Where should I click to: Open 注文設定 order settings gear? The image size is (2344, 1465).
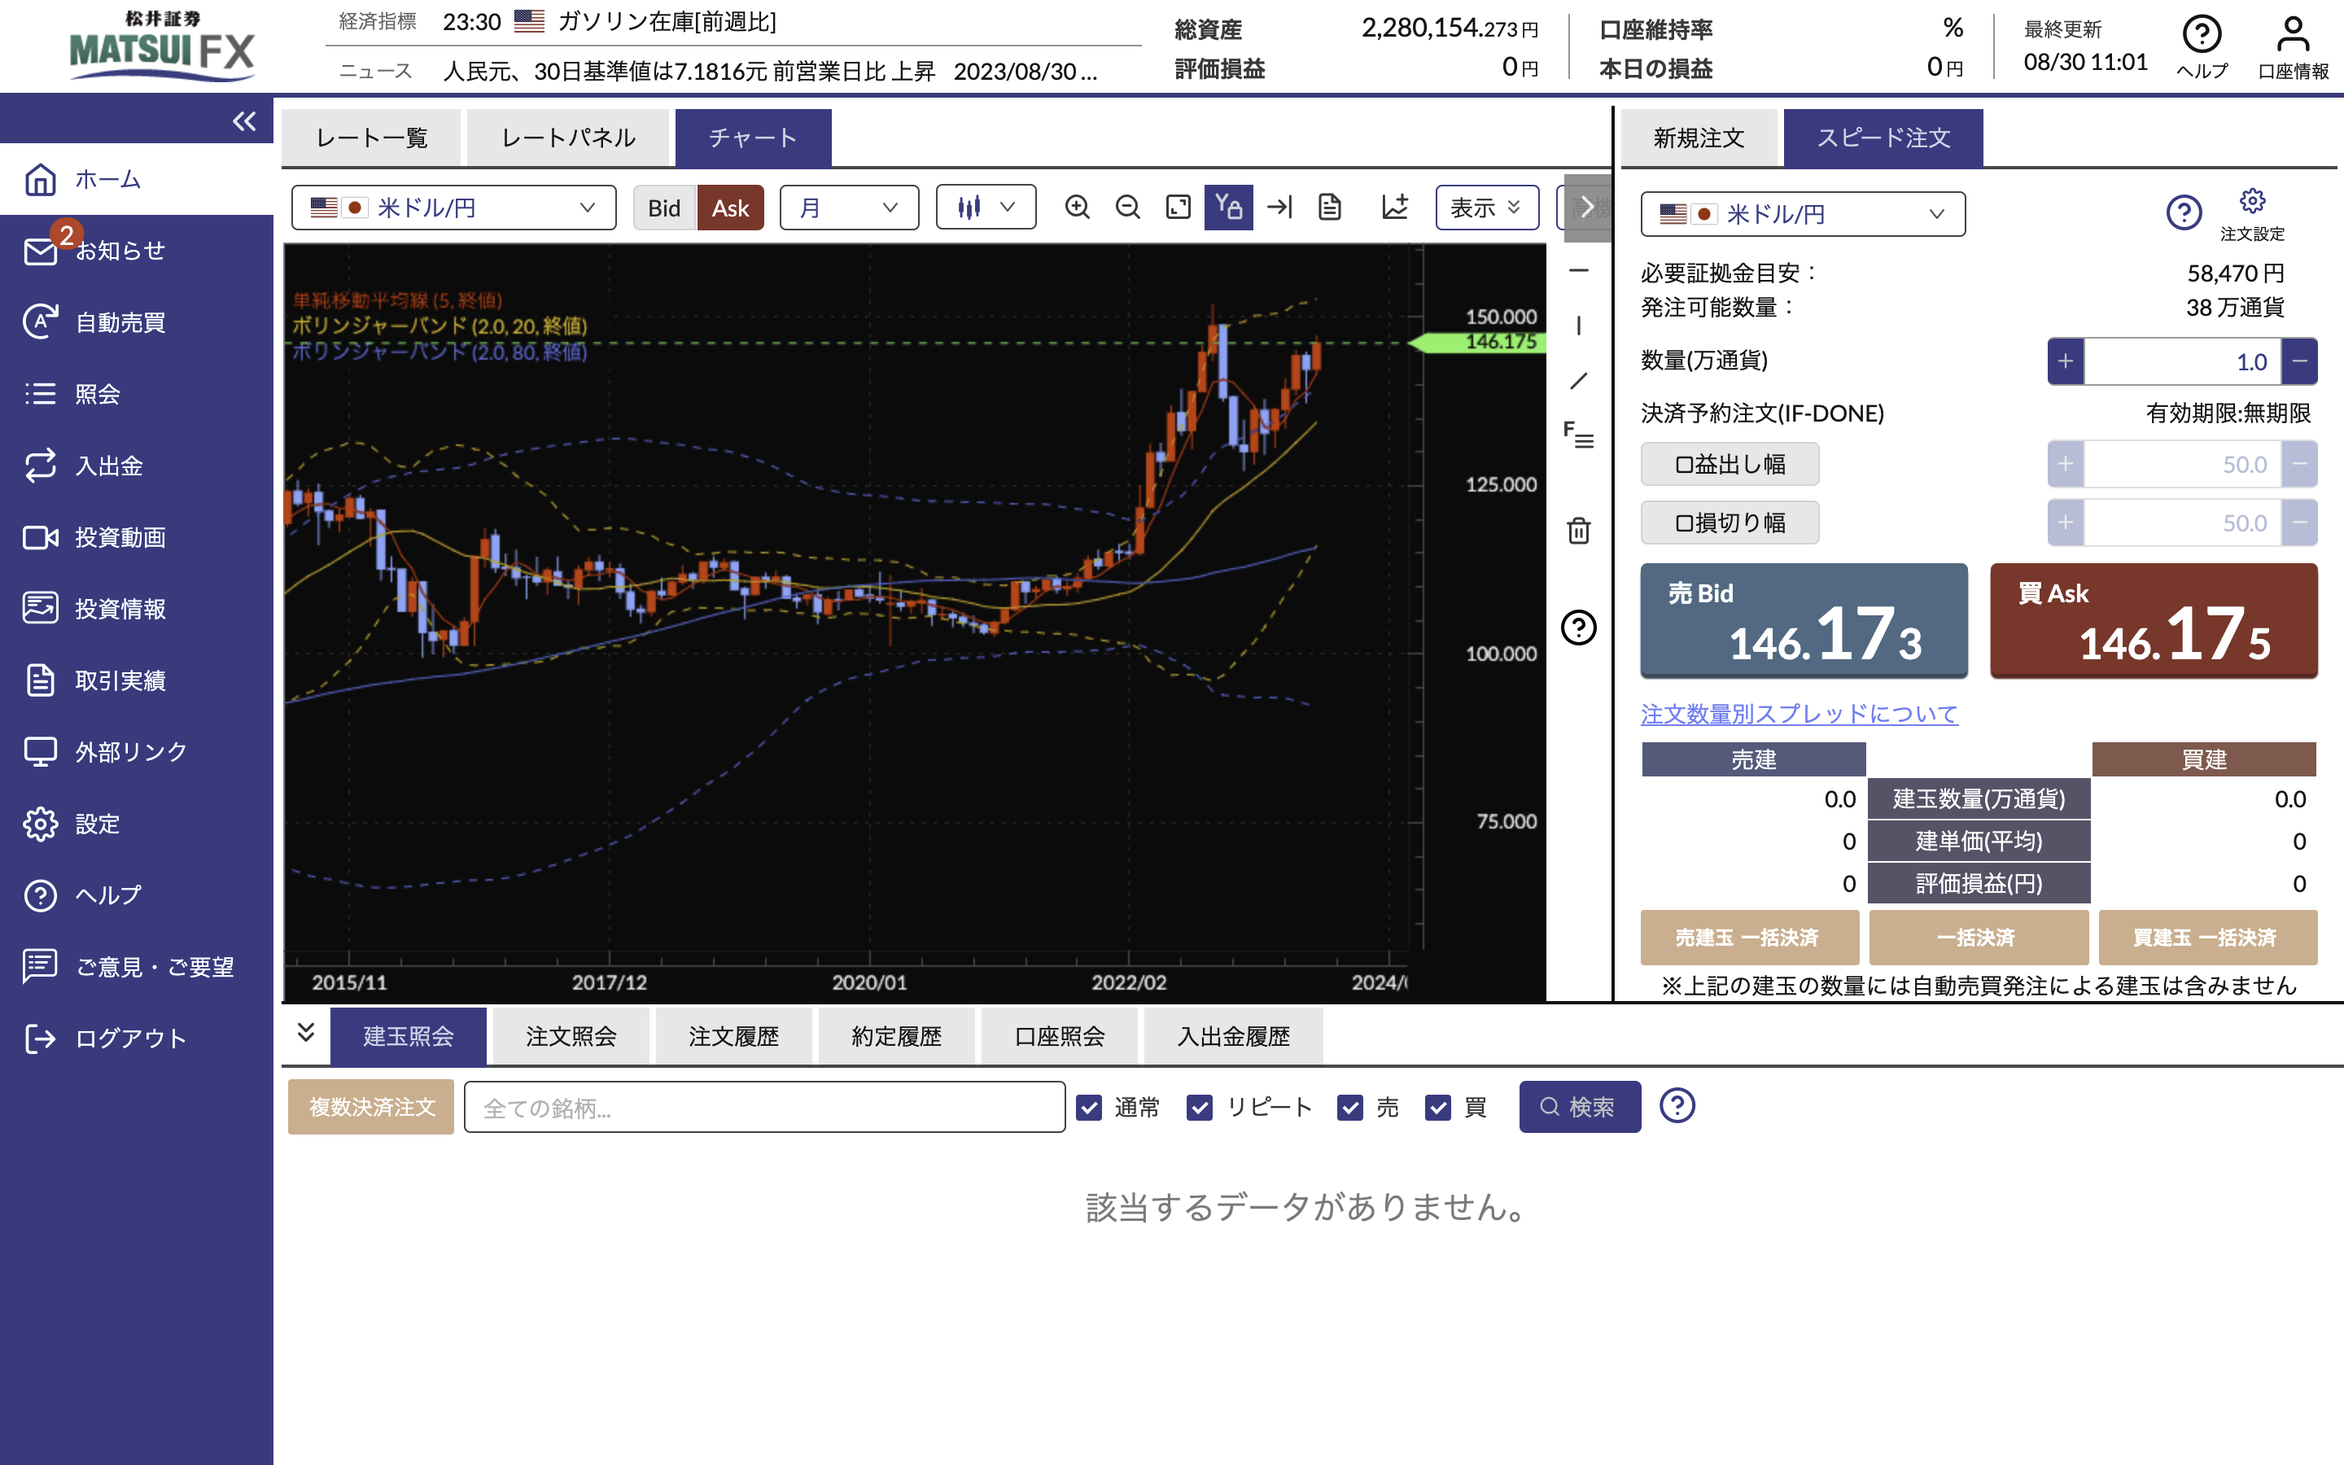point(2252,214)
